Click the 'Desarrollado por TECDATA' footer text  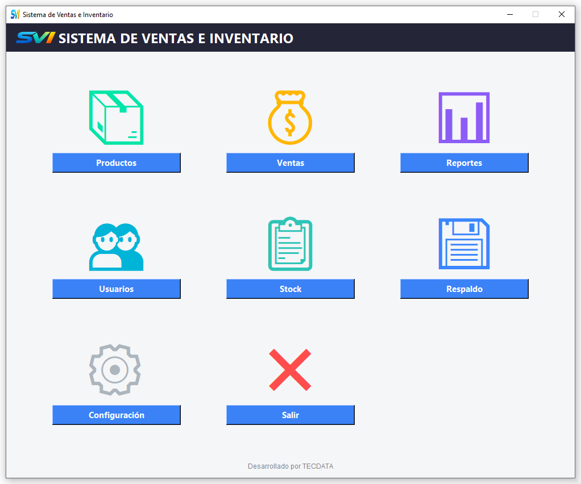click(x=290, y=466)
